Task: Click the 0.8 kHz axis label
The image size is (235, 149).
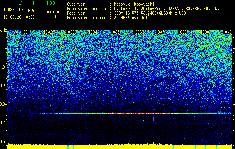Action: click(3, 104)
